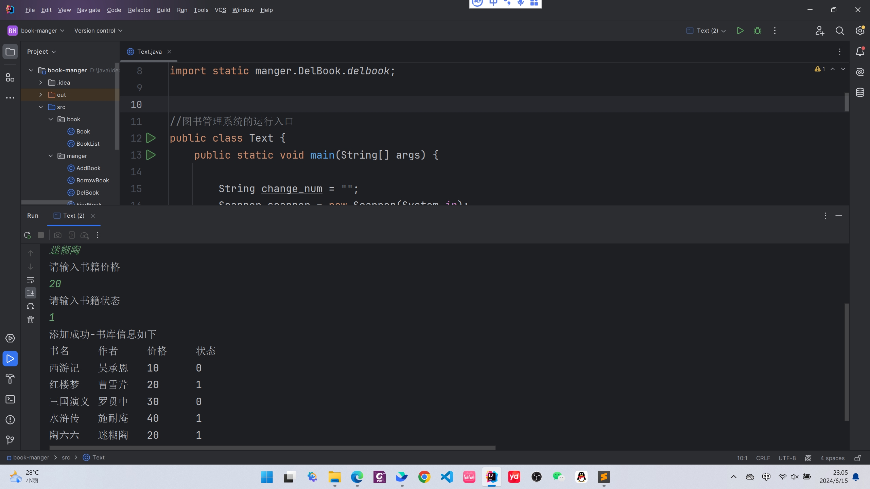Open the Structure tool window icon

[x=10, y=77]
